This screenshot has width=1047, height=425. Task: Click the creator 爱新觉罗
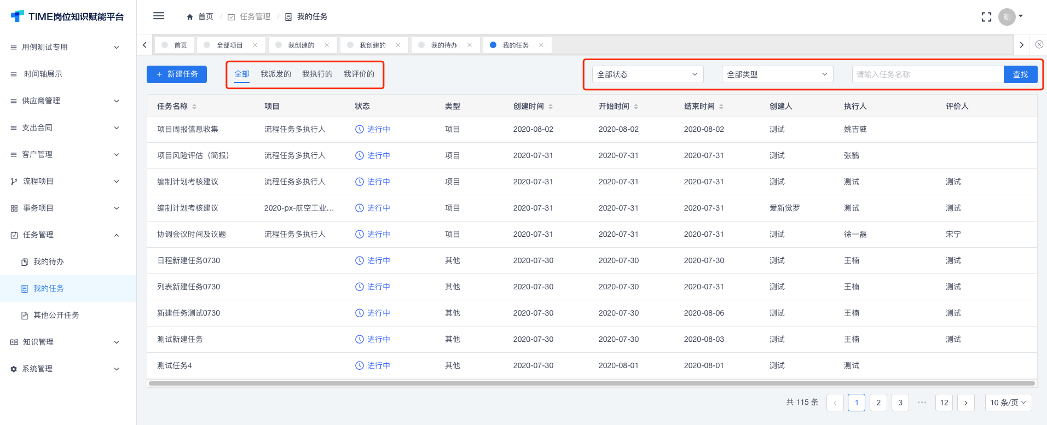tap(785, 208)
